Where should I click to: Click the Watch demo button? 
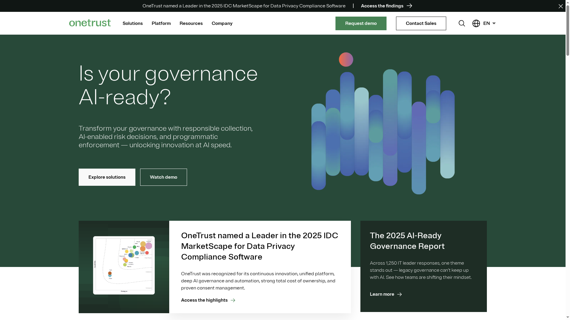(x=163, y=177)
